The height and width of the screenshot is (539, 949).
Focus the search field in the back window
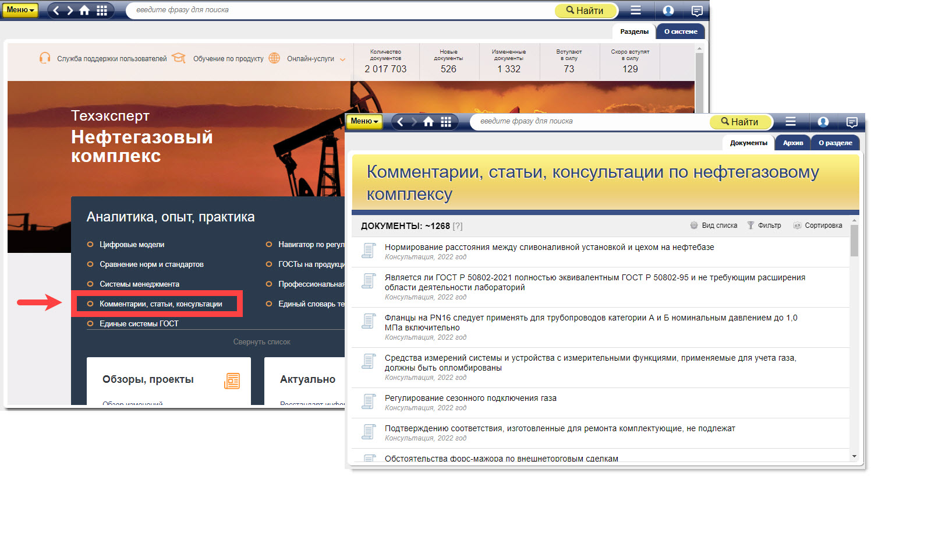(x=341, y=10)
